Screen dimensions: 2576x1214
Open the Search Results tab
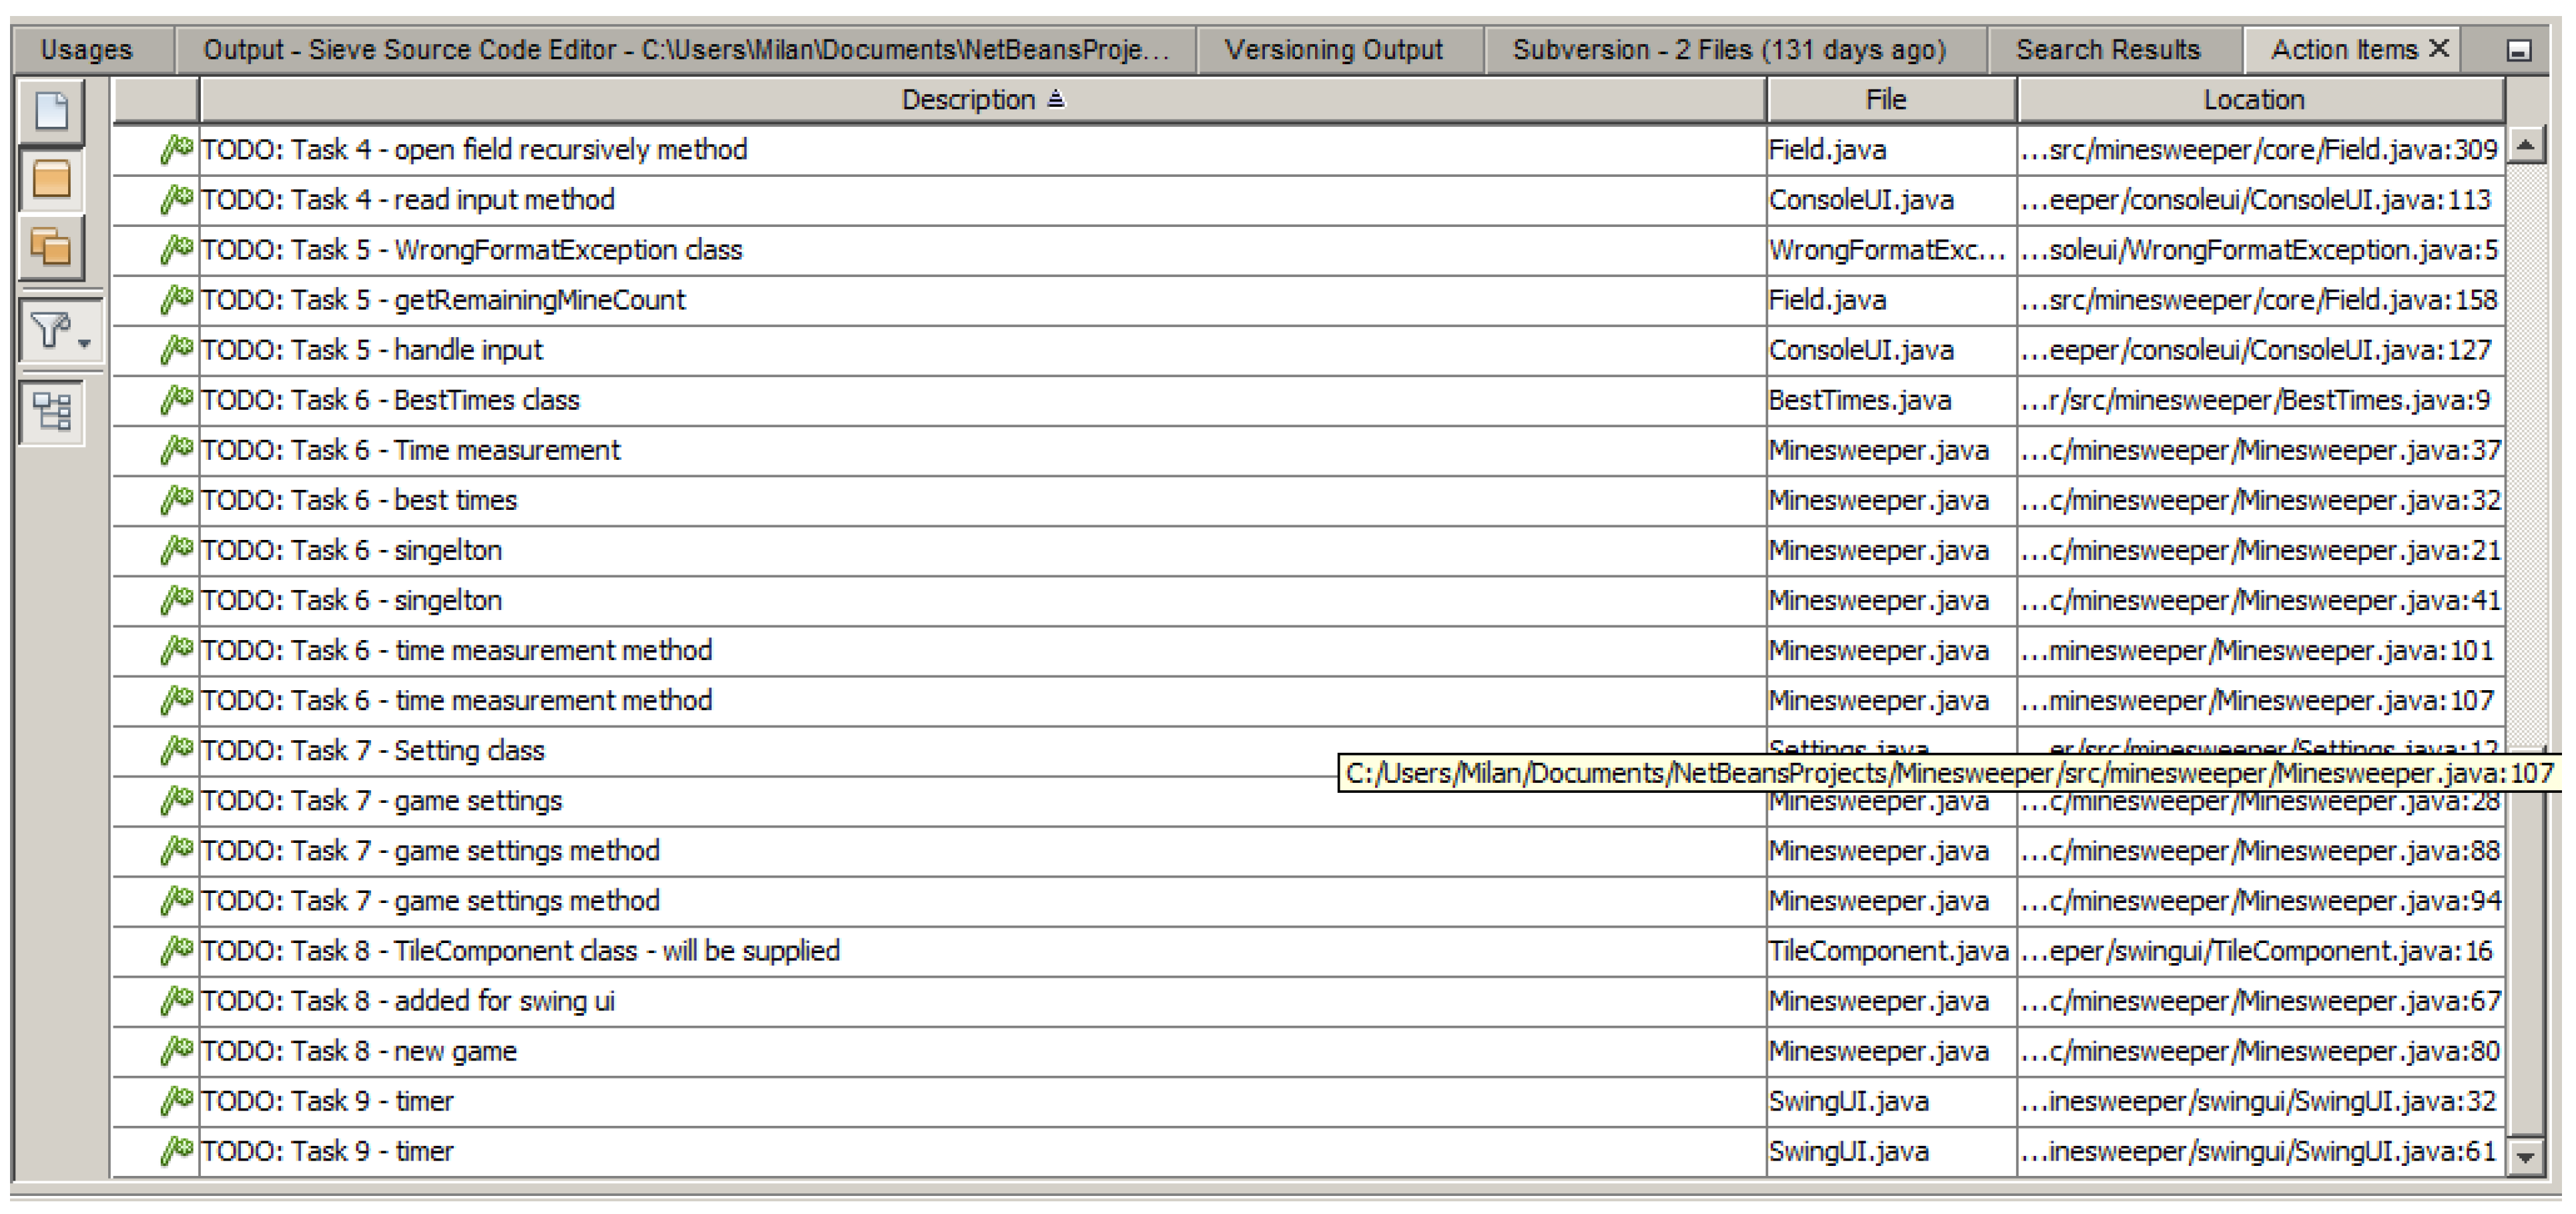[2108, 49]
